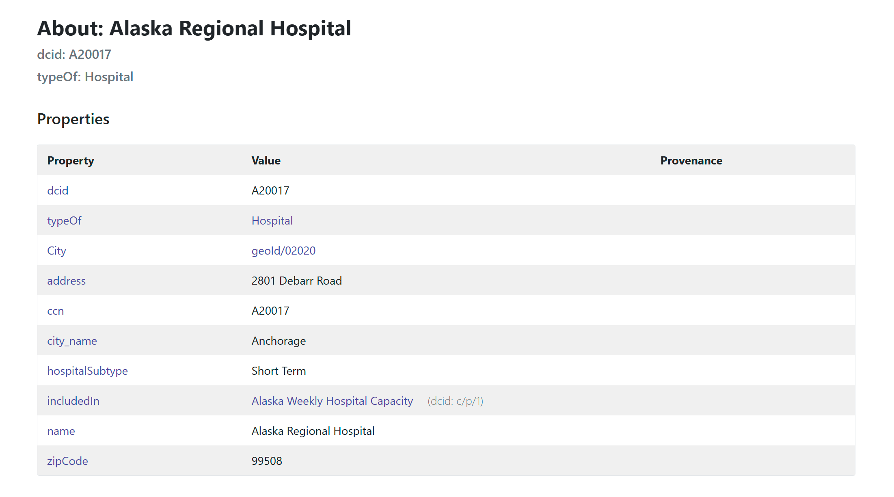The width and height of the screenshot is (894, 497).
Task: Click the 2801 Debarr Road address value
Action: pyautogui.click(x=297, y=281)
